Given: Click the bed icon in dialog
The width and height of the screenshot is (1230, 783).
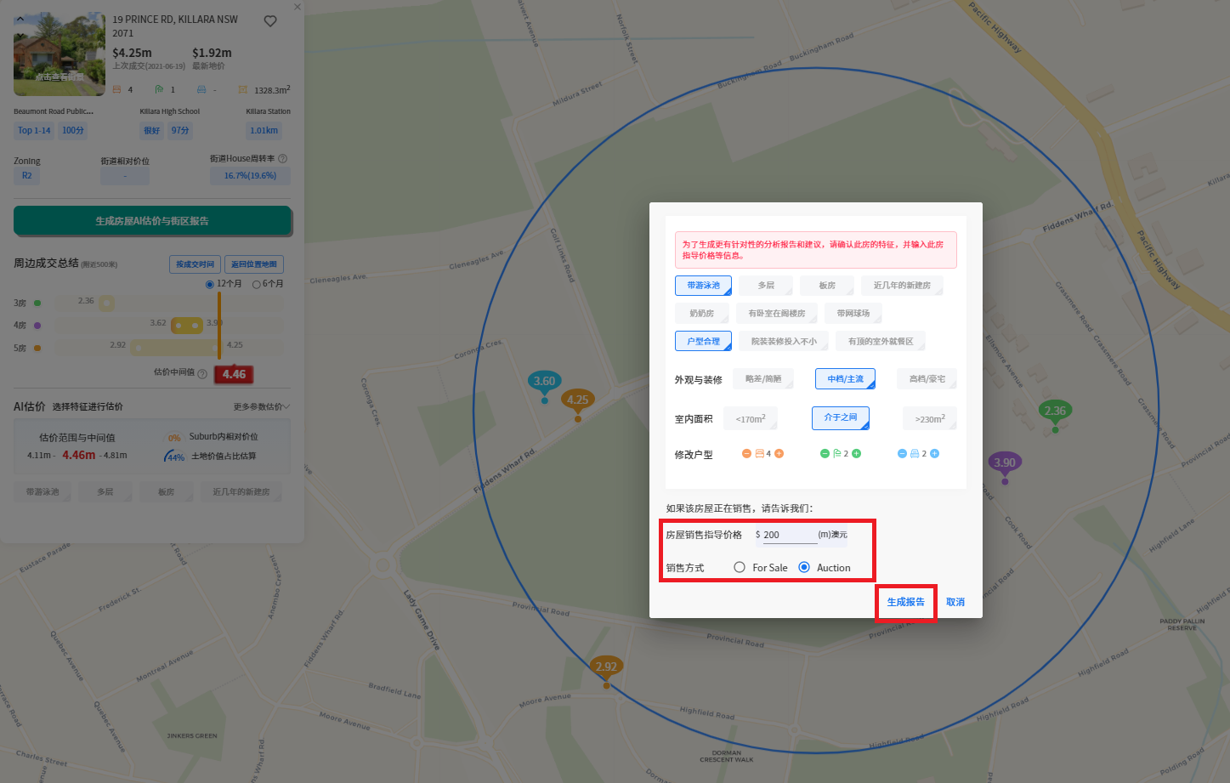Looking at the screenshot, I should point(760,454).
